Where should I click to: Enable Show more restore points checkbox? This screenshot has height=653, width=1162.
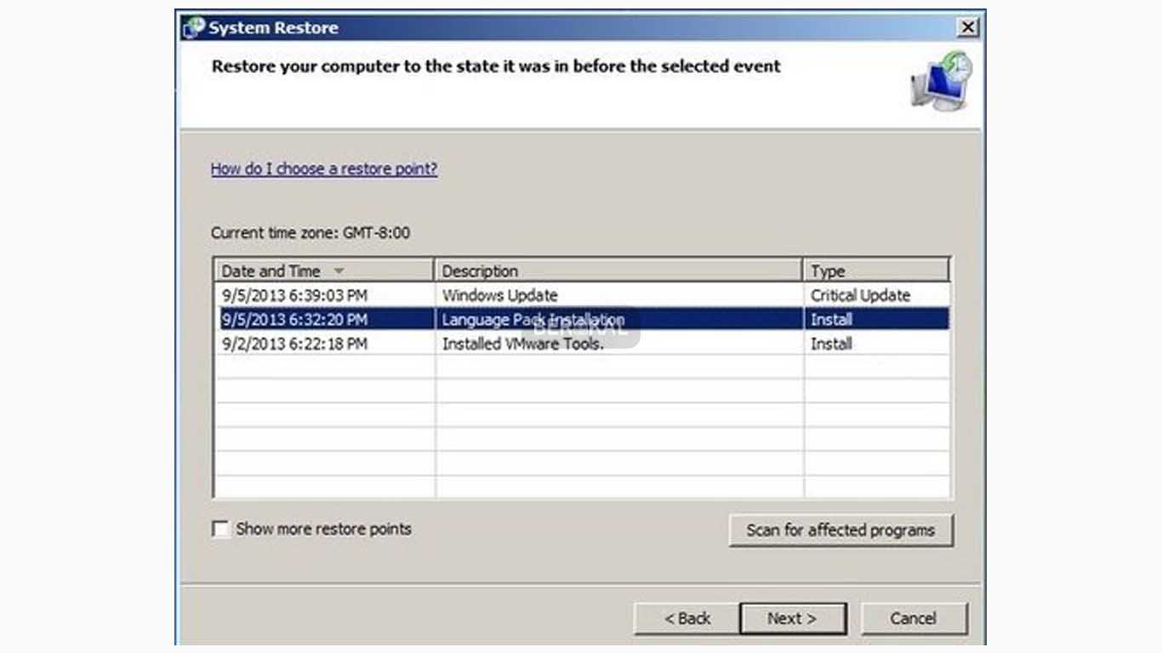(x=220, y=529)
